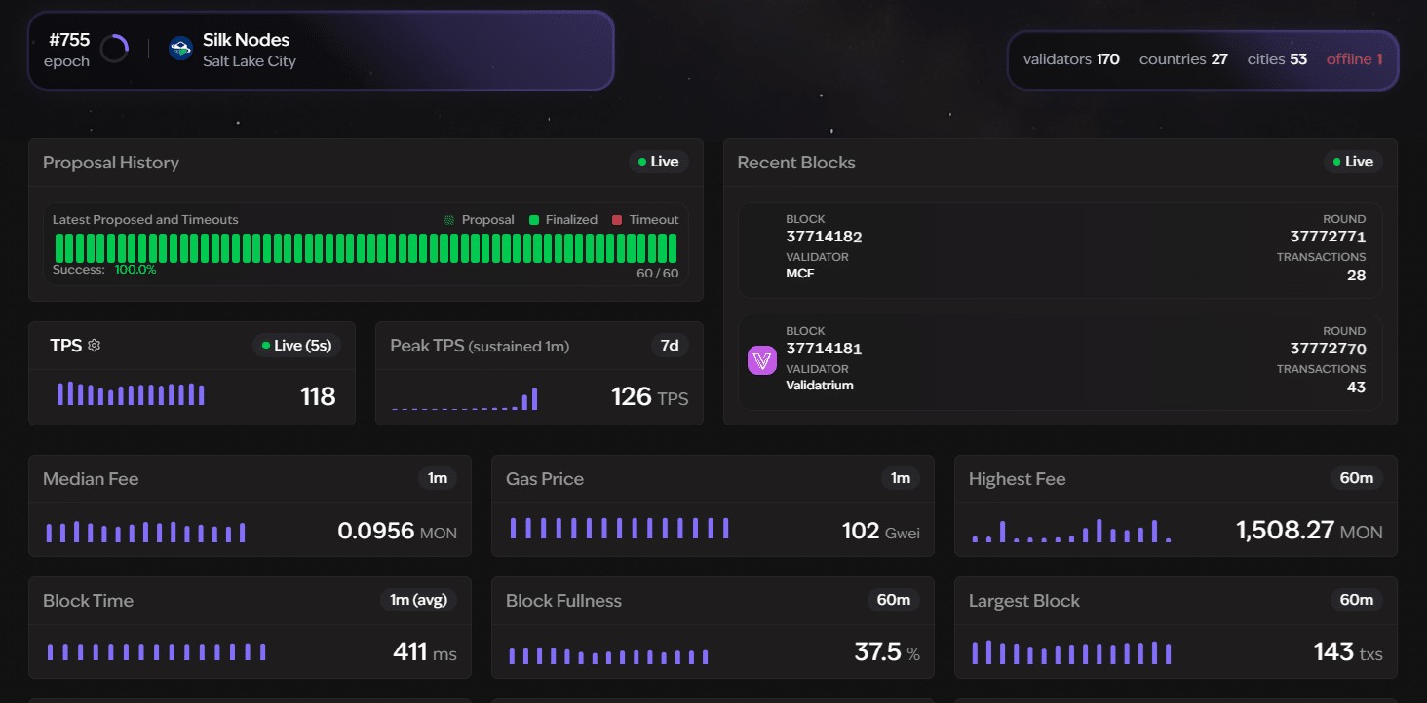This screenshot has height=703, width=1427.
Task: Open the 7d range selector on Peak TPS
Action: [670, 345]
